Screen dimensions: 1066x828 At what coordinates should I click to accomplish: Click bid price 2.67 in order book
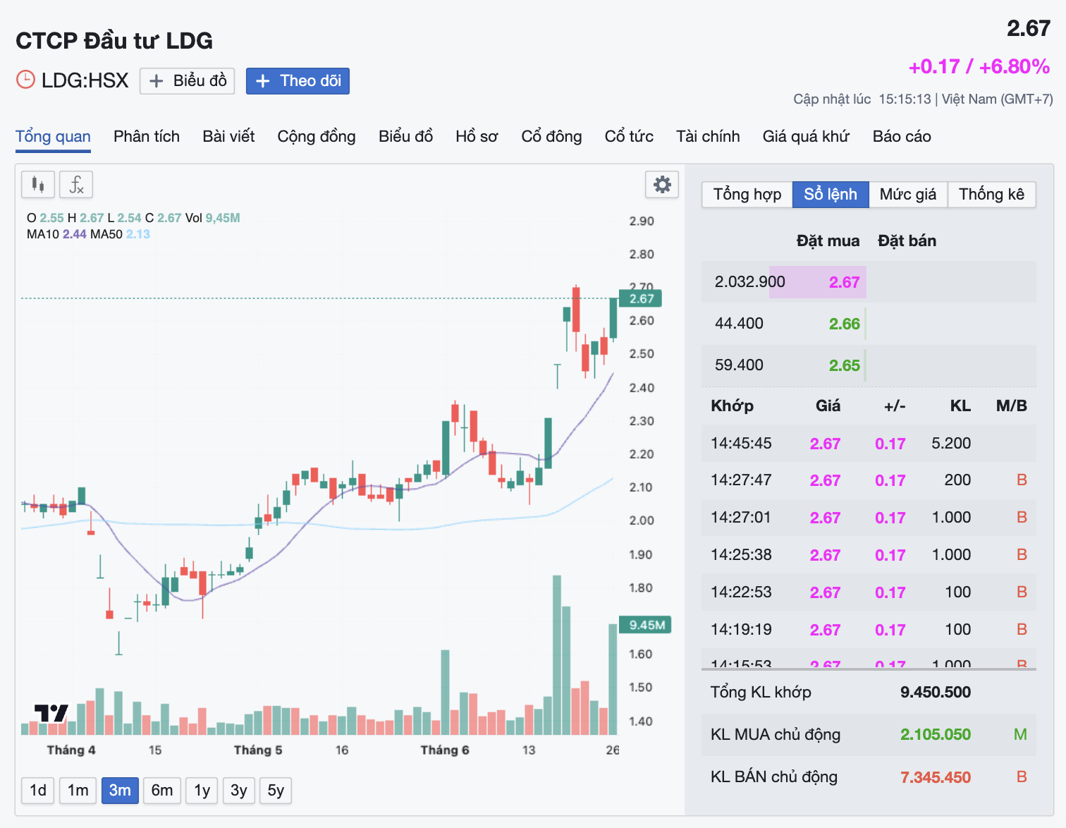point(844,282)
